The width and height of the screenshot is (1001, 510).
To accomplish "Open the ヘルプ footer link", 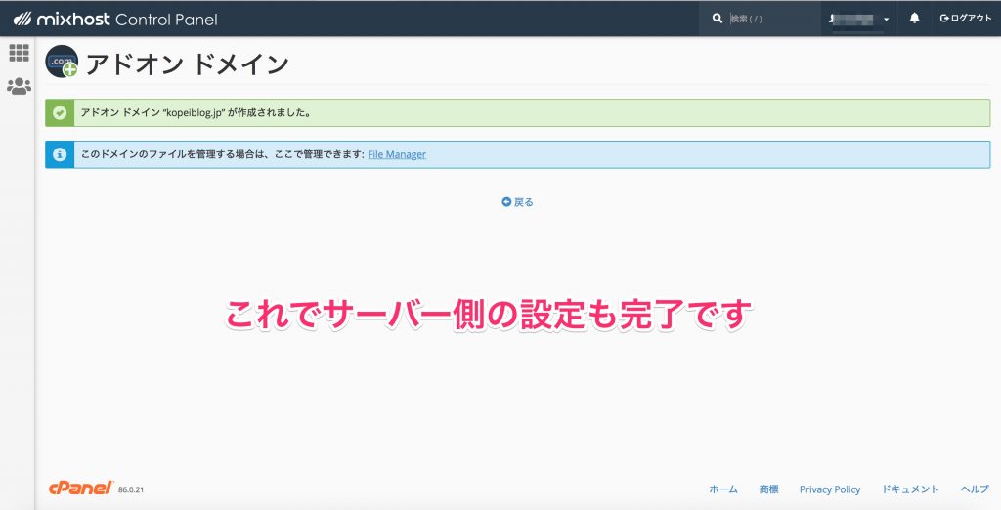I will pyautogui.click(x=975, y=489).
